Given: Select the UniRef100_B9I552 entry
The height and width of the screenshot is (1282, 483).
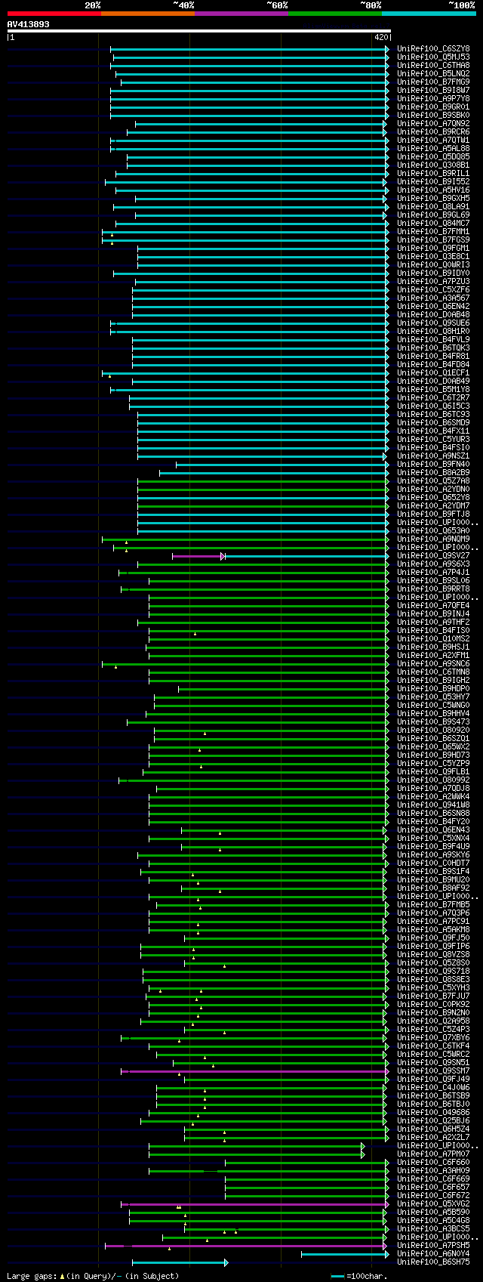Looking at the screenshot, I should pos(433,182).
